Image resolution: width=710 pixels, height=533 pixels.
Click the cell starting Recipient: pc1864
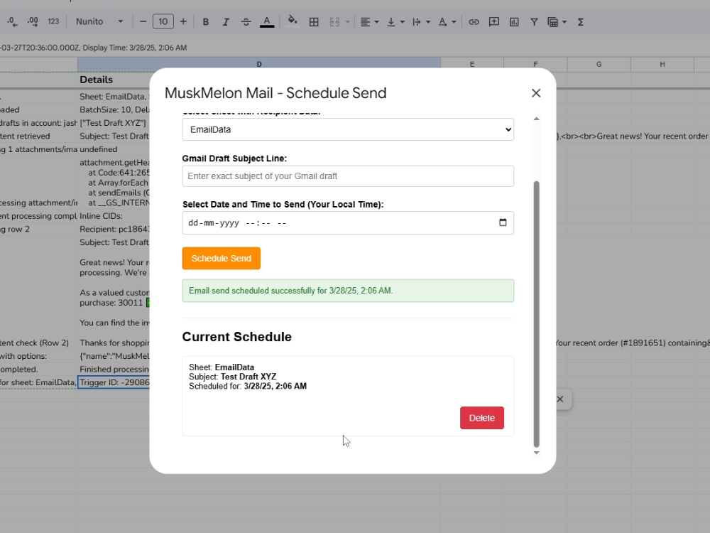pyautogui.click(x=114, y=229)
